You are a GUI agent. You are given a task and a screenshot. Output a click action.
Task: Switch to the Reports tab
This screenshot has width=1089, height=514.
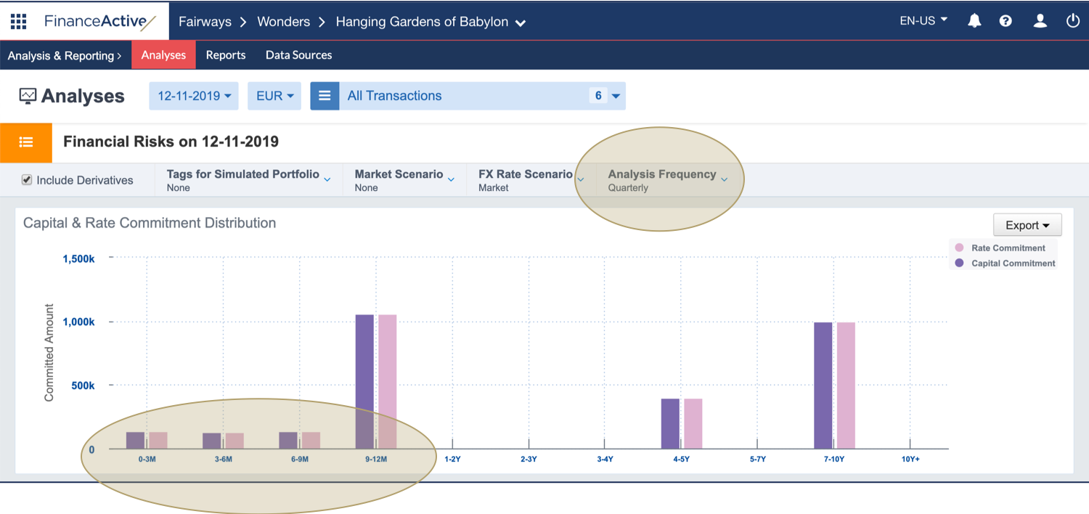(226, 55)
